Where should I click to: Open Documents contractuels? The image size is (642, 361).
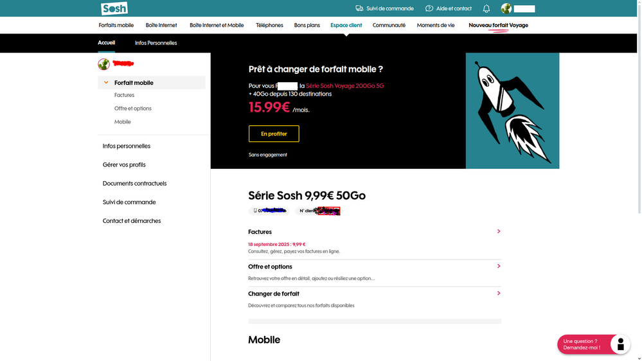coord(135,183)
